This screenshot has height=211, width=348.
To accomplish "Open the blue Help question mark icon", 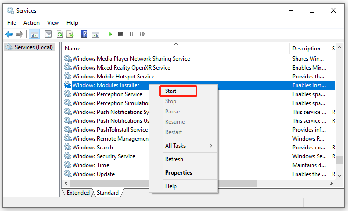I will pyautogui.click(x=84, y=34).
